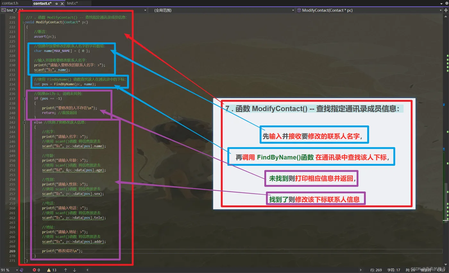The width and height of the screenshot is (449, 273).
Task: Click the IntelliCode brush icon in status strip
Action: click(x=22, y=270)
